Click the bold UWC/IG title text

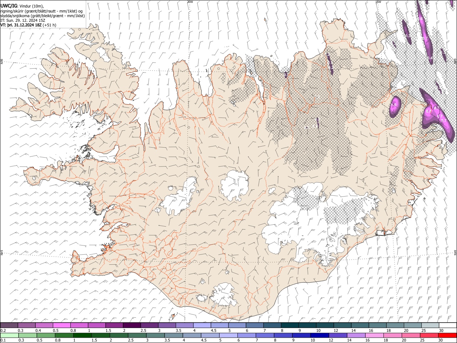tap(9, 6)
